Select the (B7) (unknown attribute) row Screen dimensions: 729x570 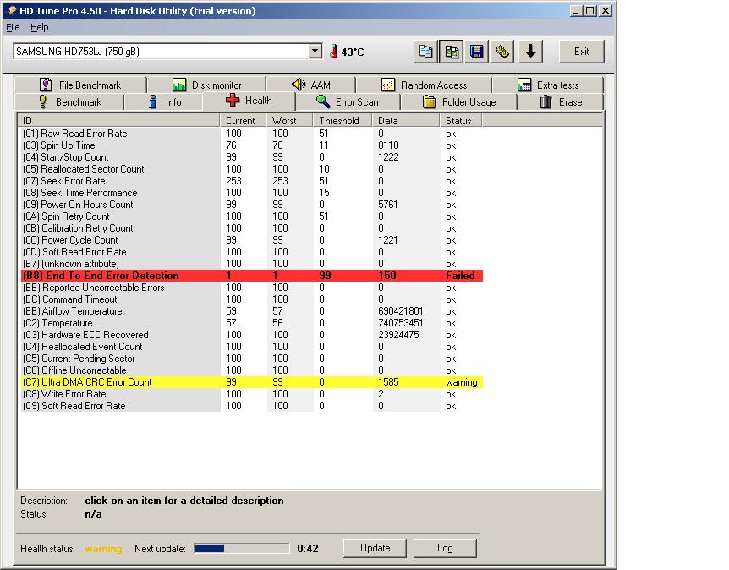point(252,264)
